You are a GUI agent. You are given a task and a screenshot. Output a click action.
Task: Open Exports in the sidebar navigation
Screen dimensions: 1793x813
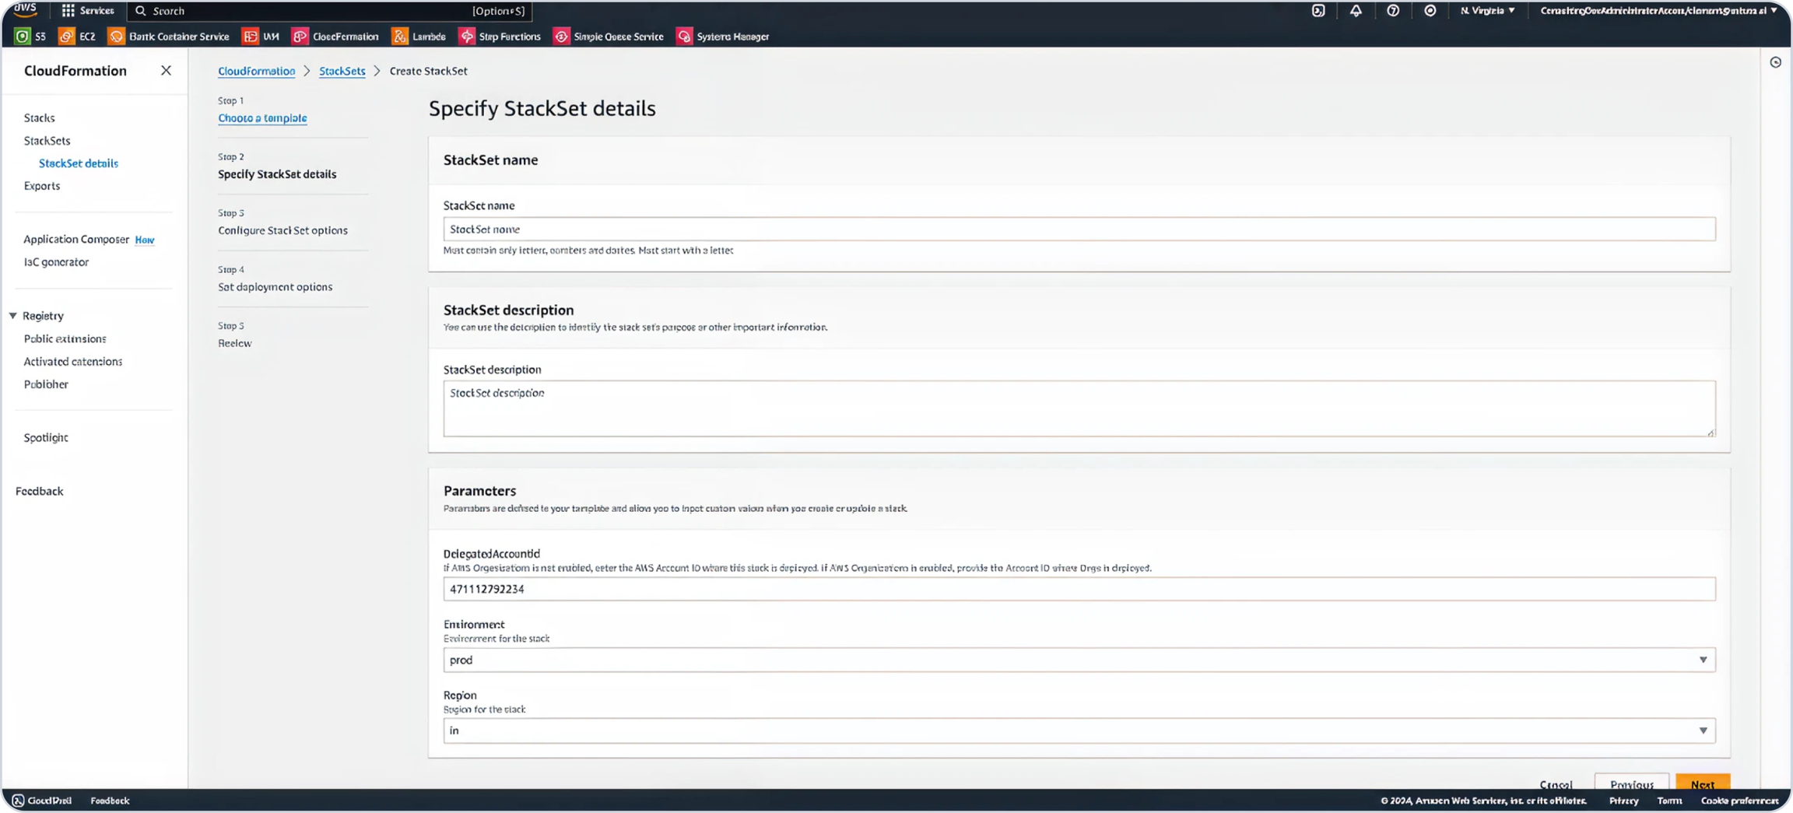pyautogui.click(x=42, y=186)
